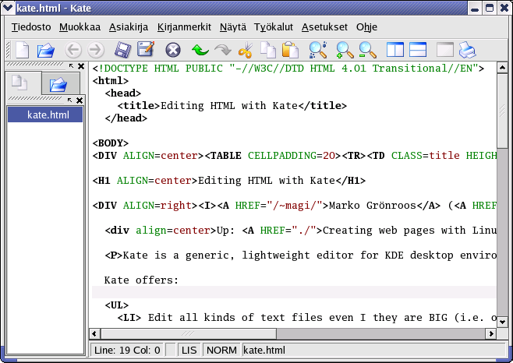Viewport: 513px width, 363px height.
Task: Click the Save floppy disk icon
Action: pyautogui.click(x=122, y=51)
